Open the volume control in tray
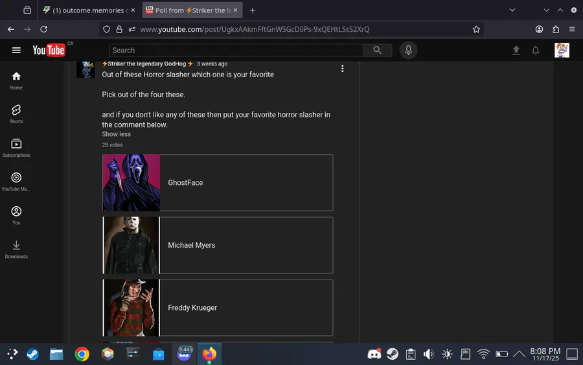 [x=429, y=354]
